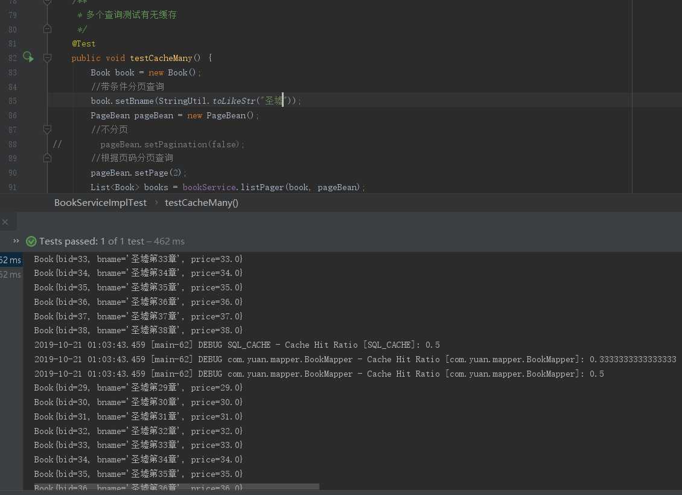Click output line Book{bid=38
The height and width of the screenshot is (495, 682).
[138, 330]
